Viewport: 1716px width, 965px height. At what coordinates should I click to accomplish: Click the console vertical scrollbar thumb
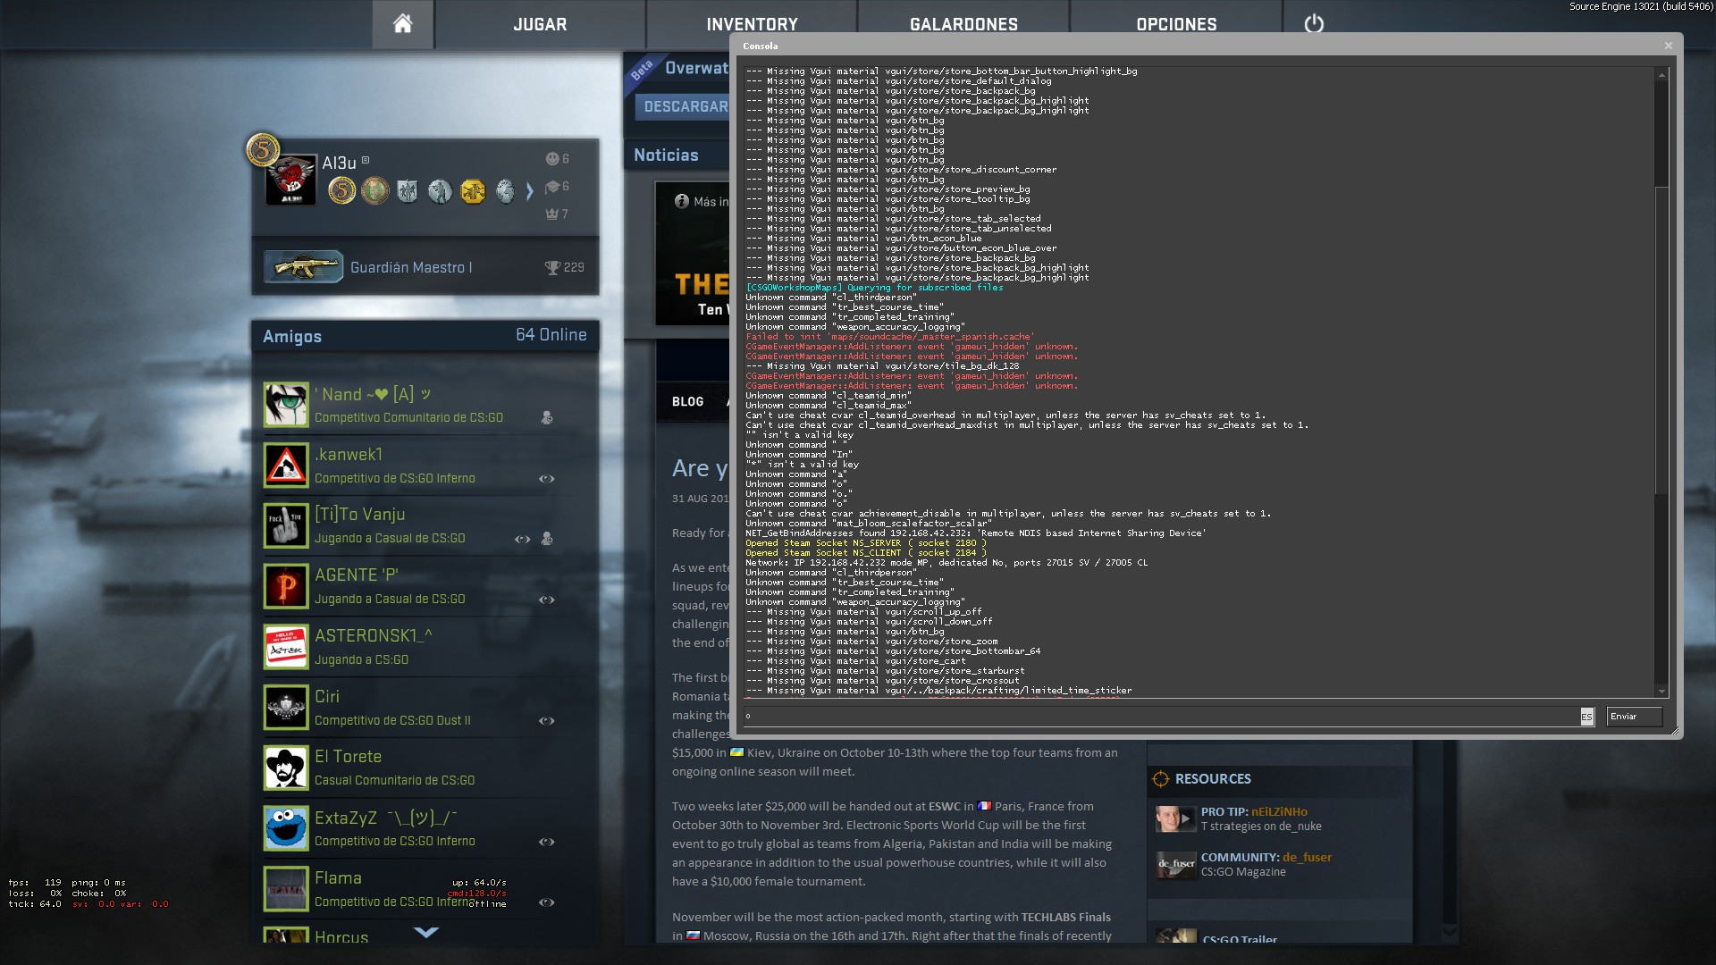(x=1661, y=340)
